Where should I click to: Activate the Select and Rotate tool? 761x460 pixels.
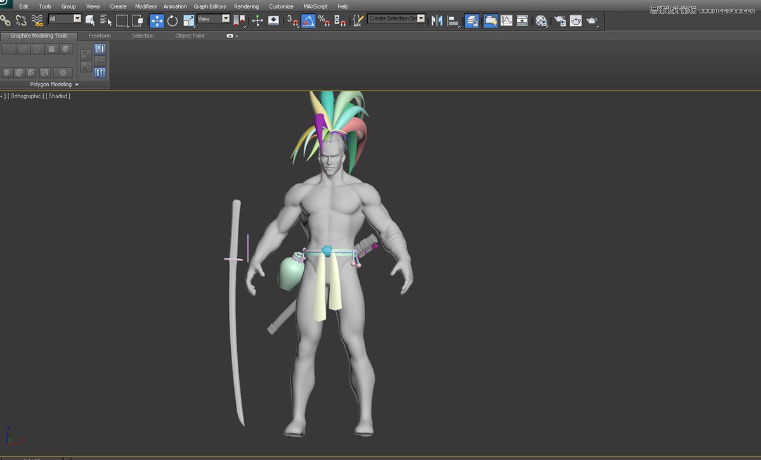click(172, 20)
